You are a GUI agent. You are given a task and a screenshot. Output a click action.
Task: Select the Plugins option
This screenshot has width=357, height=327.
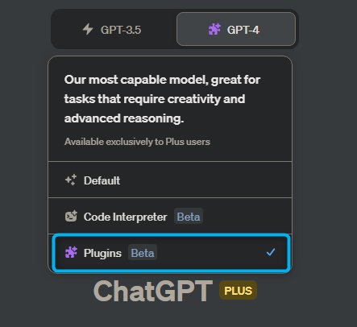point(172,253)
